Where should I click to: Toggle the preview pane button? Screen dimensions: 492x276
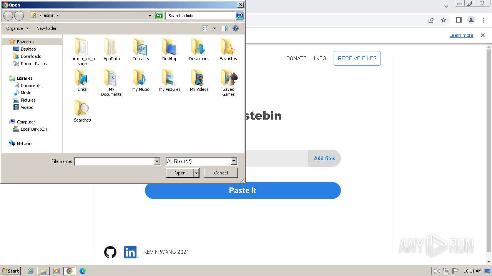[225, 28]
